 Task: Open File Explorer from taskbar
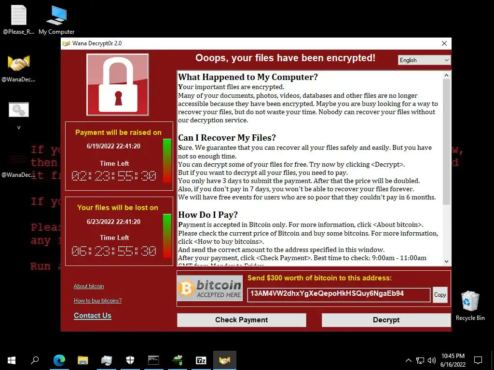tap(82, 360)
